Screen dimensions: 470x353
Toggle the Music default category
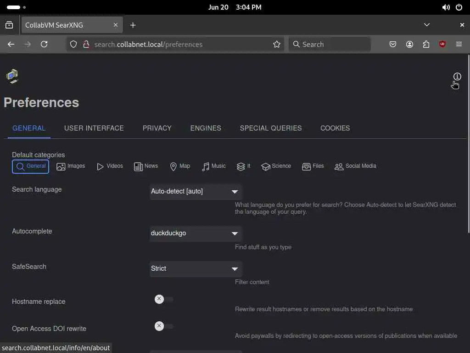pos(214,166)
